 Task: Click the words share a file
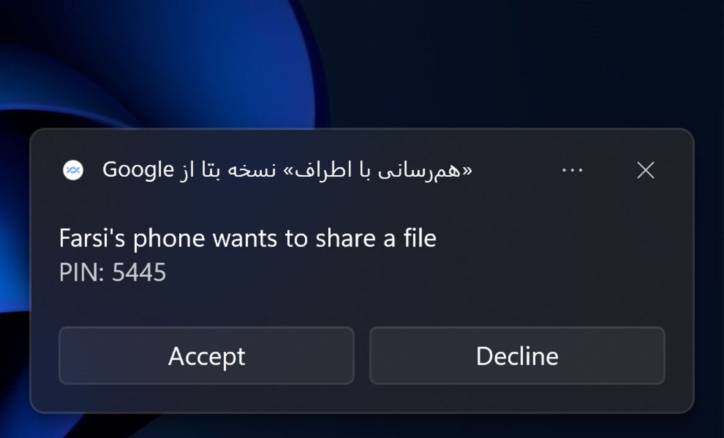click(376, 239)
